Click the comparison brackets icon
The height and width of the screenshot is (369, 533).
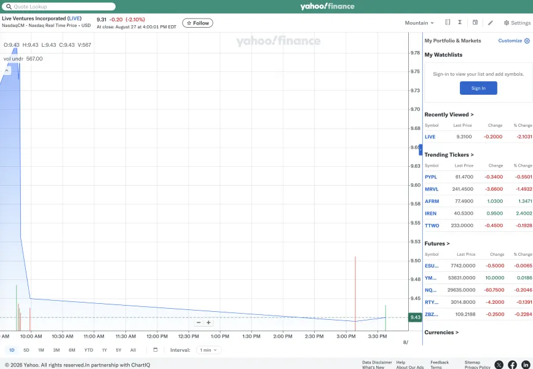point(448,22)
